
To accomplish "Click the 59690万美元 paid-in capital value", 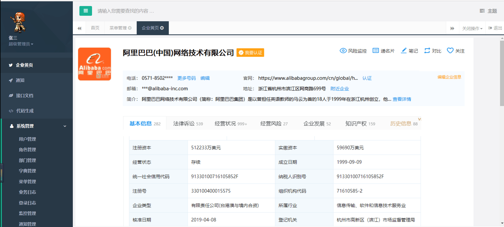I will click(x=350, y=148).
